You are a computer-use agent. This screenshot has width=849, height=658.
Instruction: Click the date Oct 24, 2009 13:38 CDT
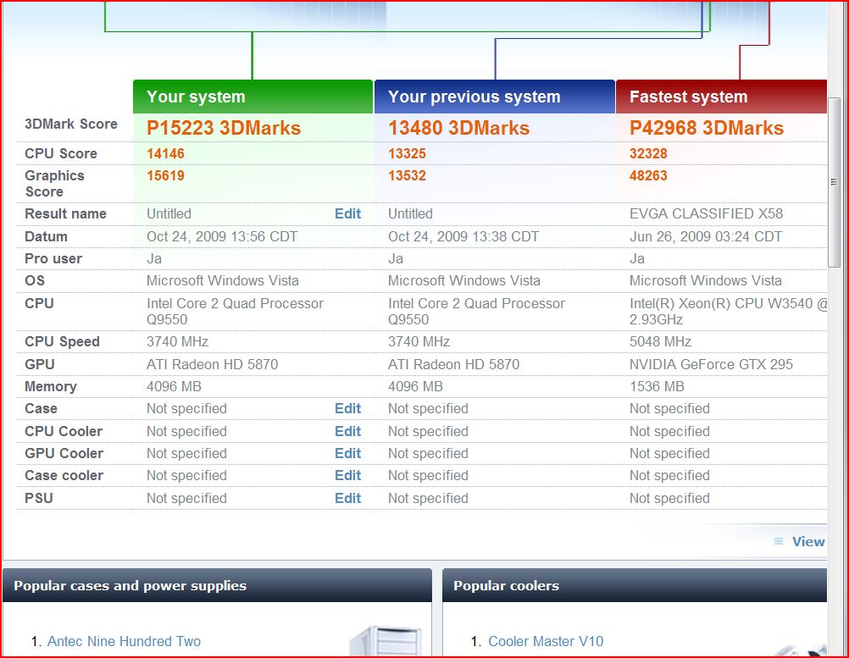(463, 236)
